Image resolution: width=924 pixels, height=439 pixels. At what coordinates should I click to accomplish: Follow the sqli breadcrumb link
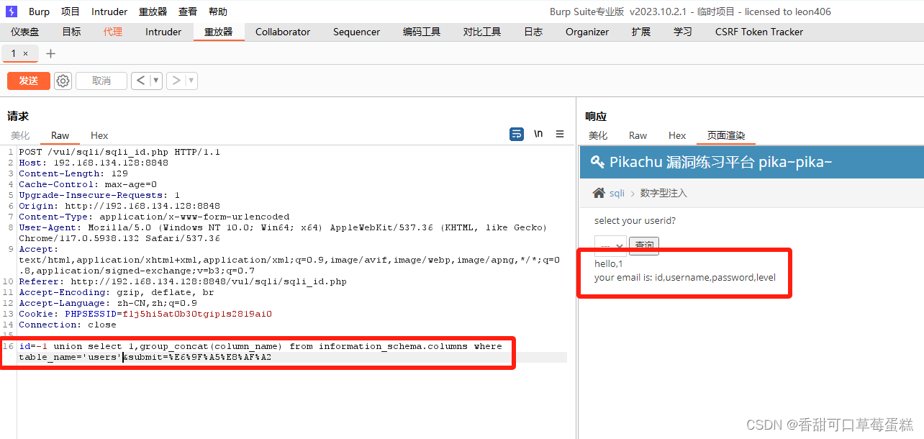click(x=617, y=193)
